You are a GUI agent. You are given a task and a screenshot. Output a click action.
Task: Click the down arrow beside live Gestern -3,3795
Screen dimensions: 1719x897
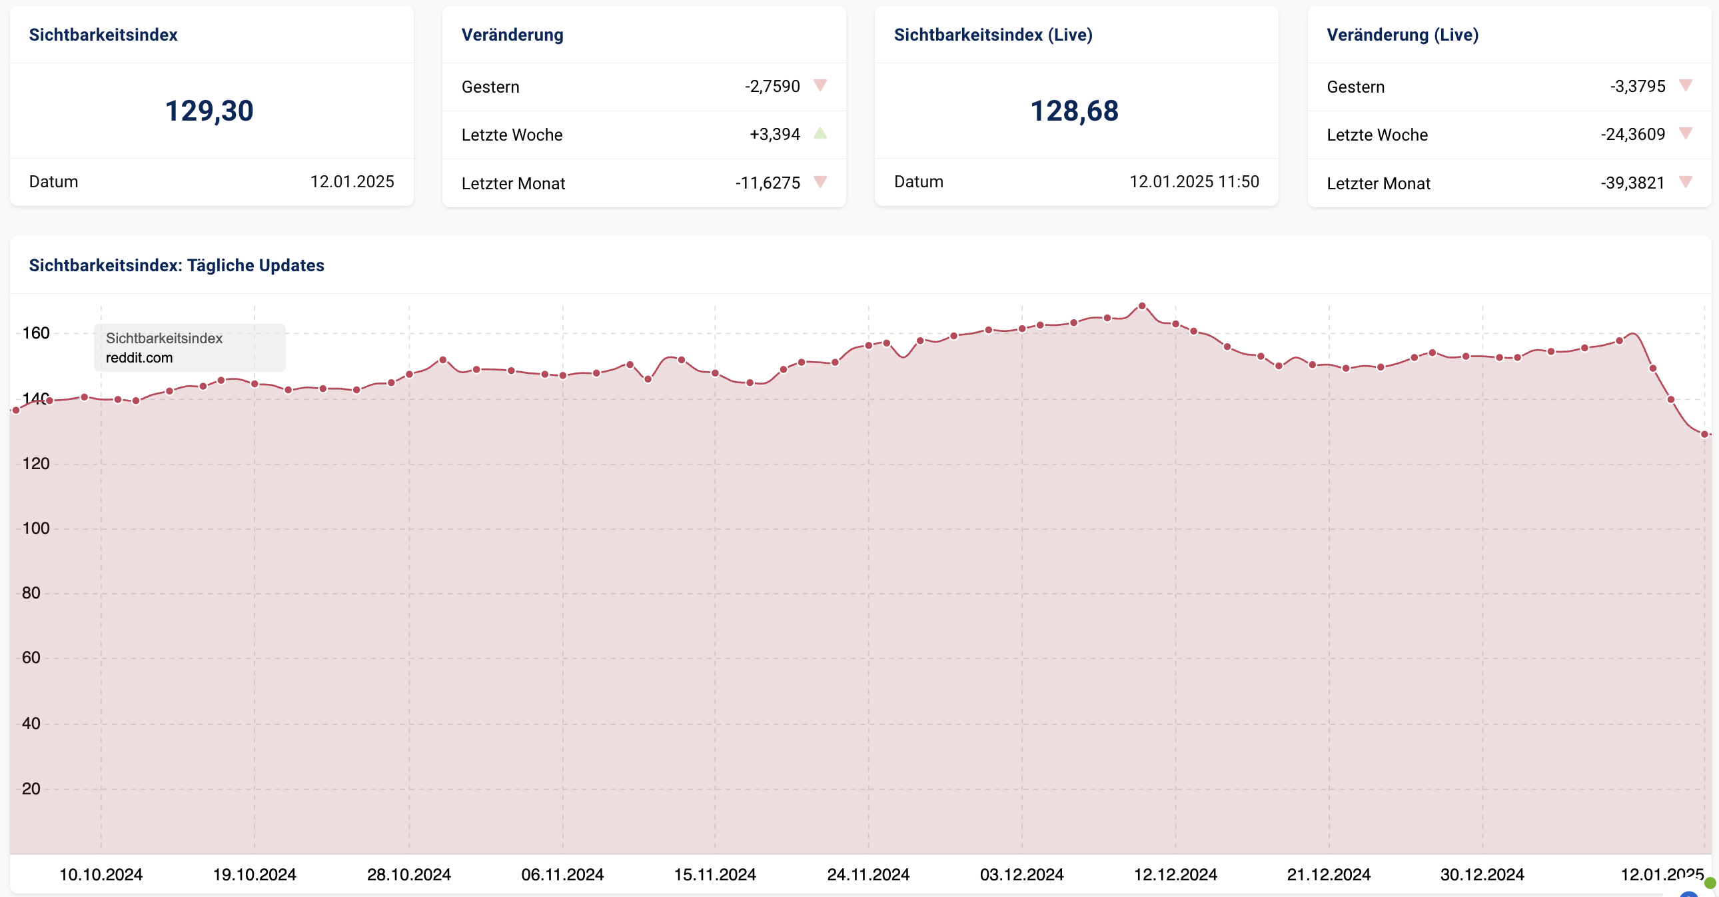pyautogui.click(x=1686, y=85)
